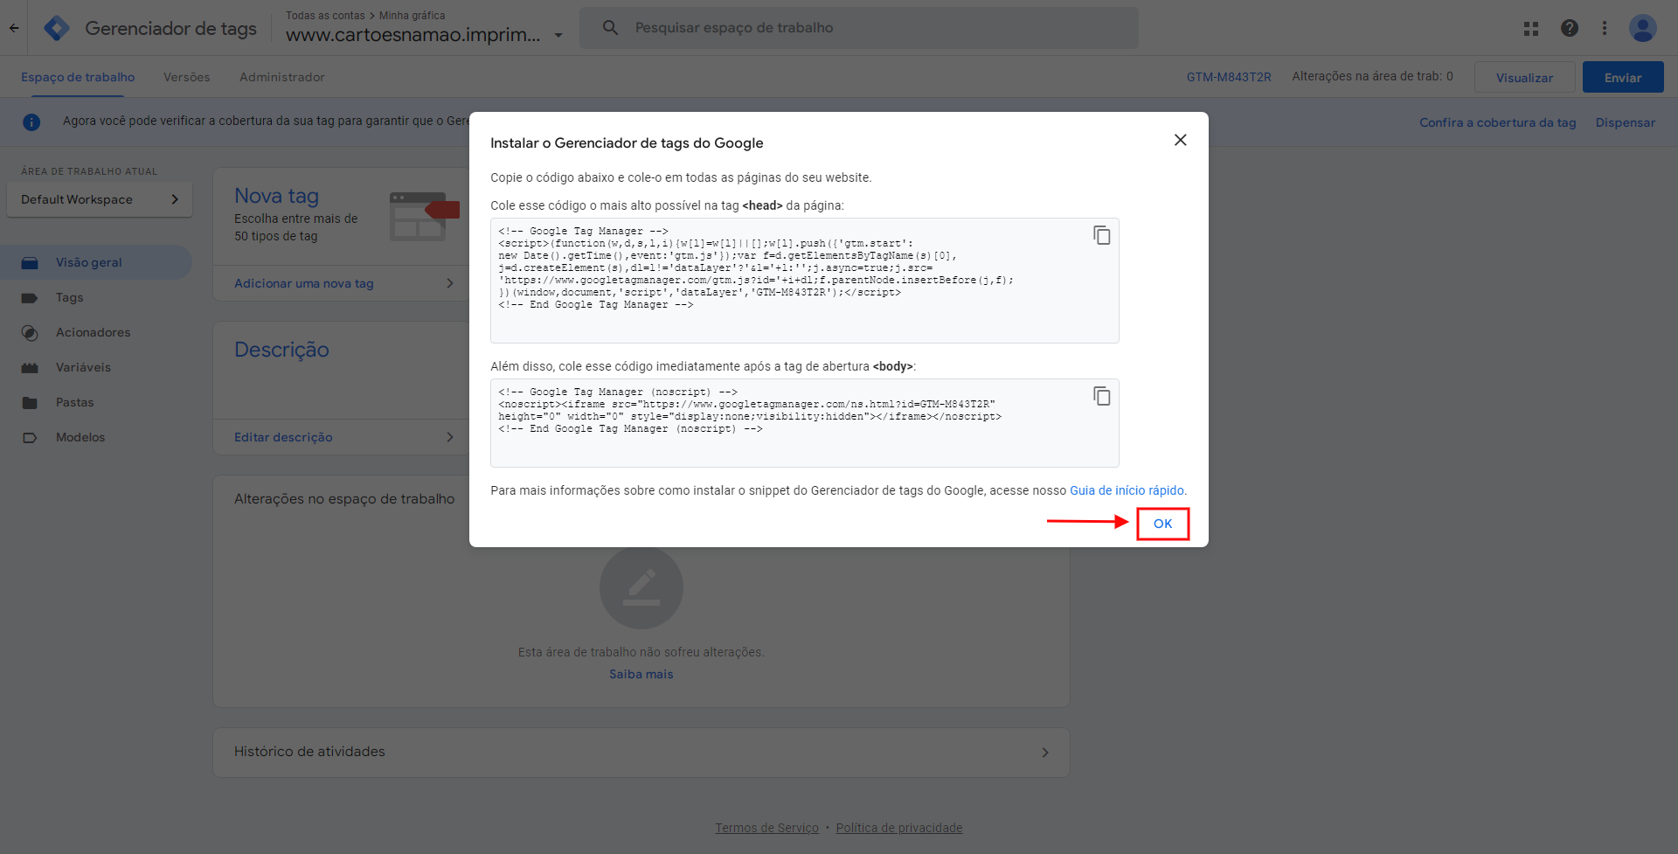Open Termos de Serviço link
Image resolution: width=1678 pixels, height=854 pixels.
click(x=767, y=828)
